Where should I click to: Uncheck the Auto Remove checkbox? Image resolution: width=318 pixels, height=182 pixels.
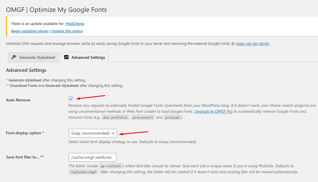click(71, 99)
